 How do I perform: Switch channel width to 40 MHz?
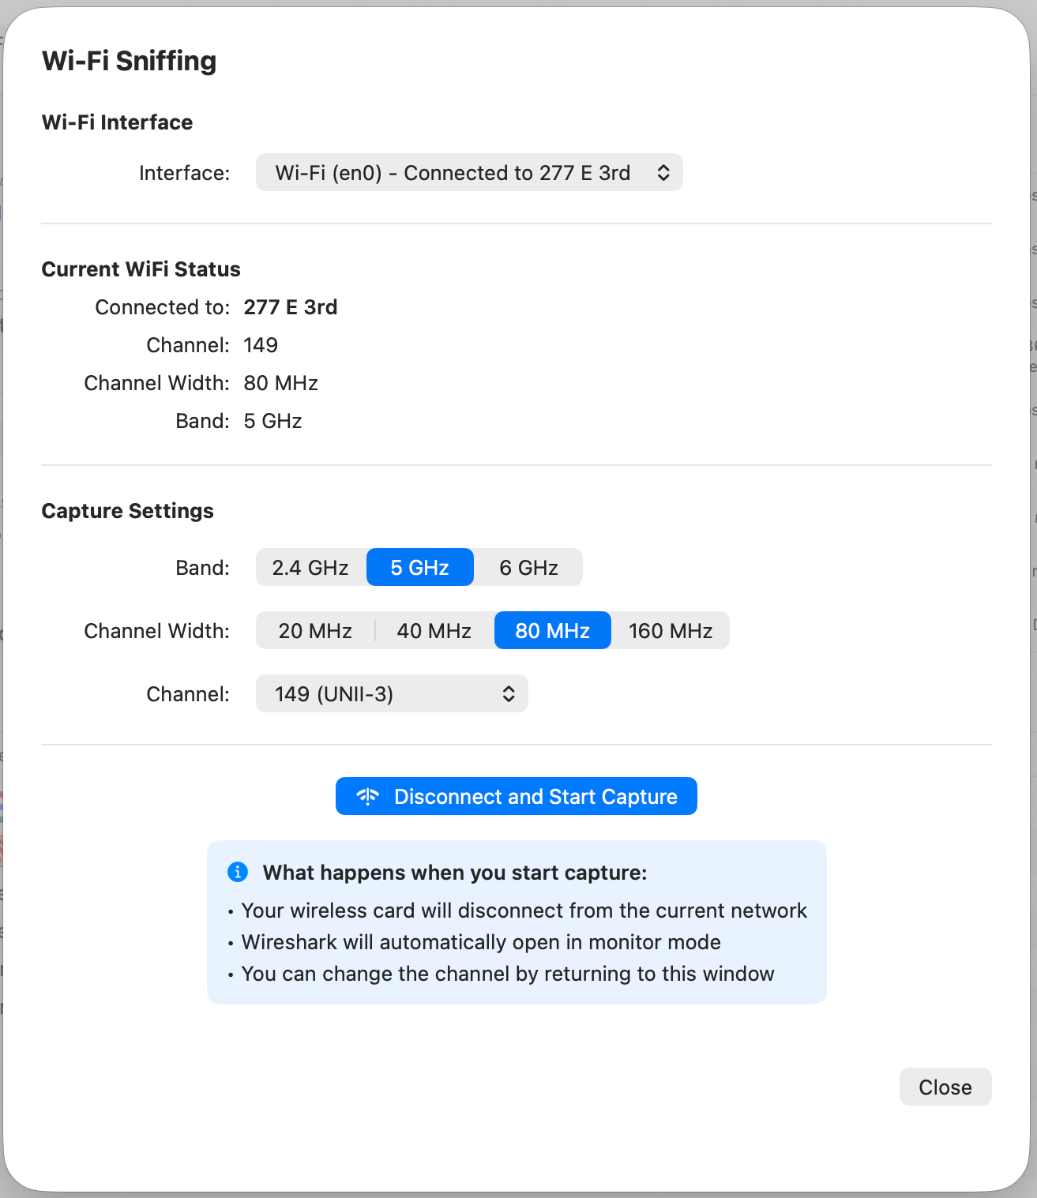coord(434,630)
